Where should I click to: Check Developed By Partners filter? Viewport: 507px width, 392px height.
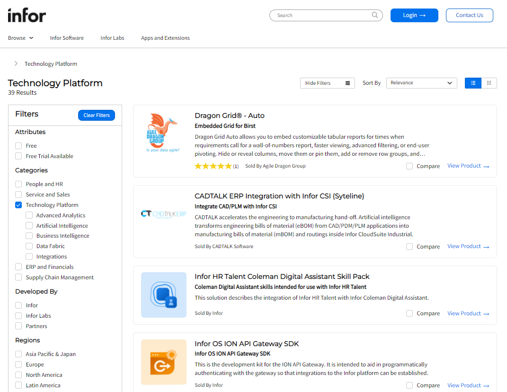click(18, 326)
